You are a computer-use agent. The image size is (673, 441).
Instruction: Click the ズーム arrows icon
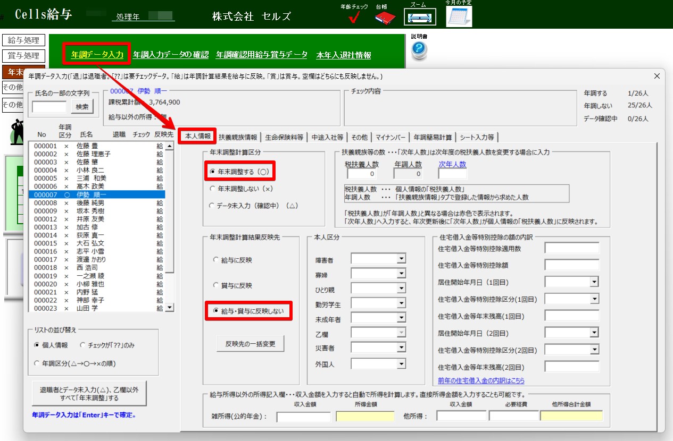pyautogui.click(x=420, y=17)
